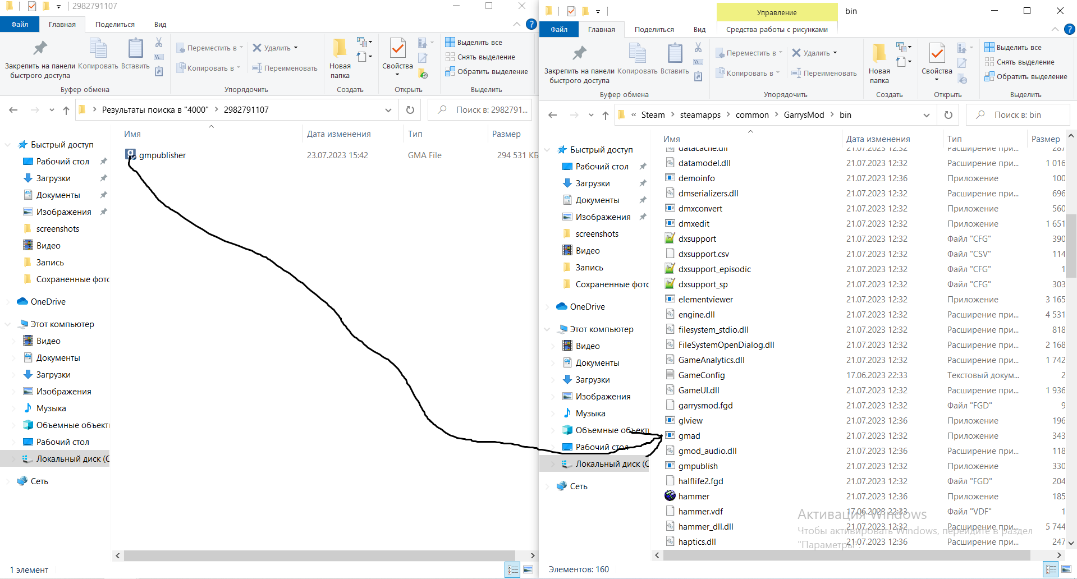
Task: Go back in the bin Explorer window
Action: coord(553,115)
